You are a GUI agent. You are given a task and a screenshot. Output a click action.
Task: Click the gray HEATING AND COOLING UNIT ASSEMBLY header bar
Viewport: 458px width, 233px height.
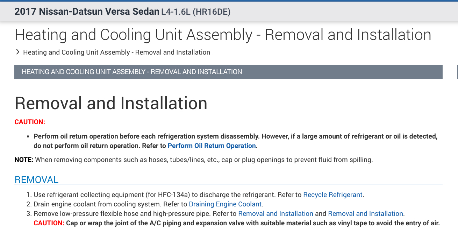point(228,72)
